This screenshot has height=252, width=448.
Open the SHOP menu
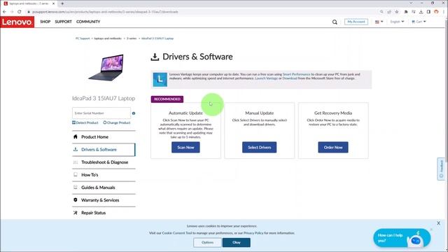[x=45, y=22]
